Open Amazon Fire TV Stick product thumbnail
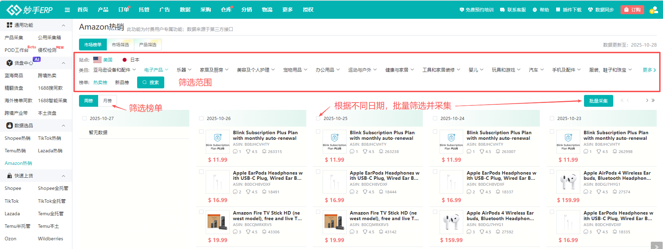The image size is (663, 249). pos(218,222)
